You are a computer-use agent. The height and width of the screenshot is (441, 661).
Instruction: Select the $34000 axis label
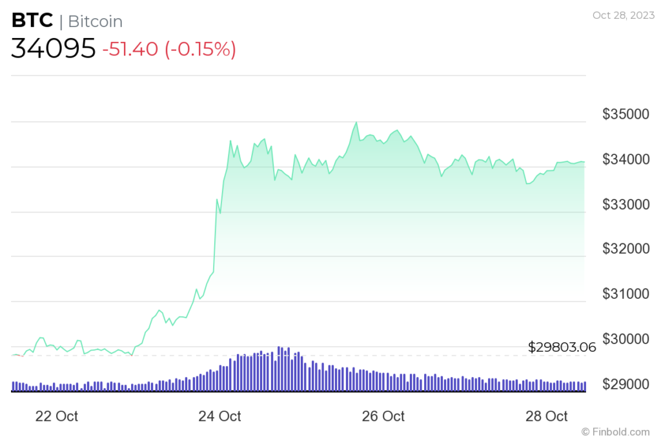(626, 159)
